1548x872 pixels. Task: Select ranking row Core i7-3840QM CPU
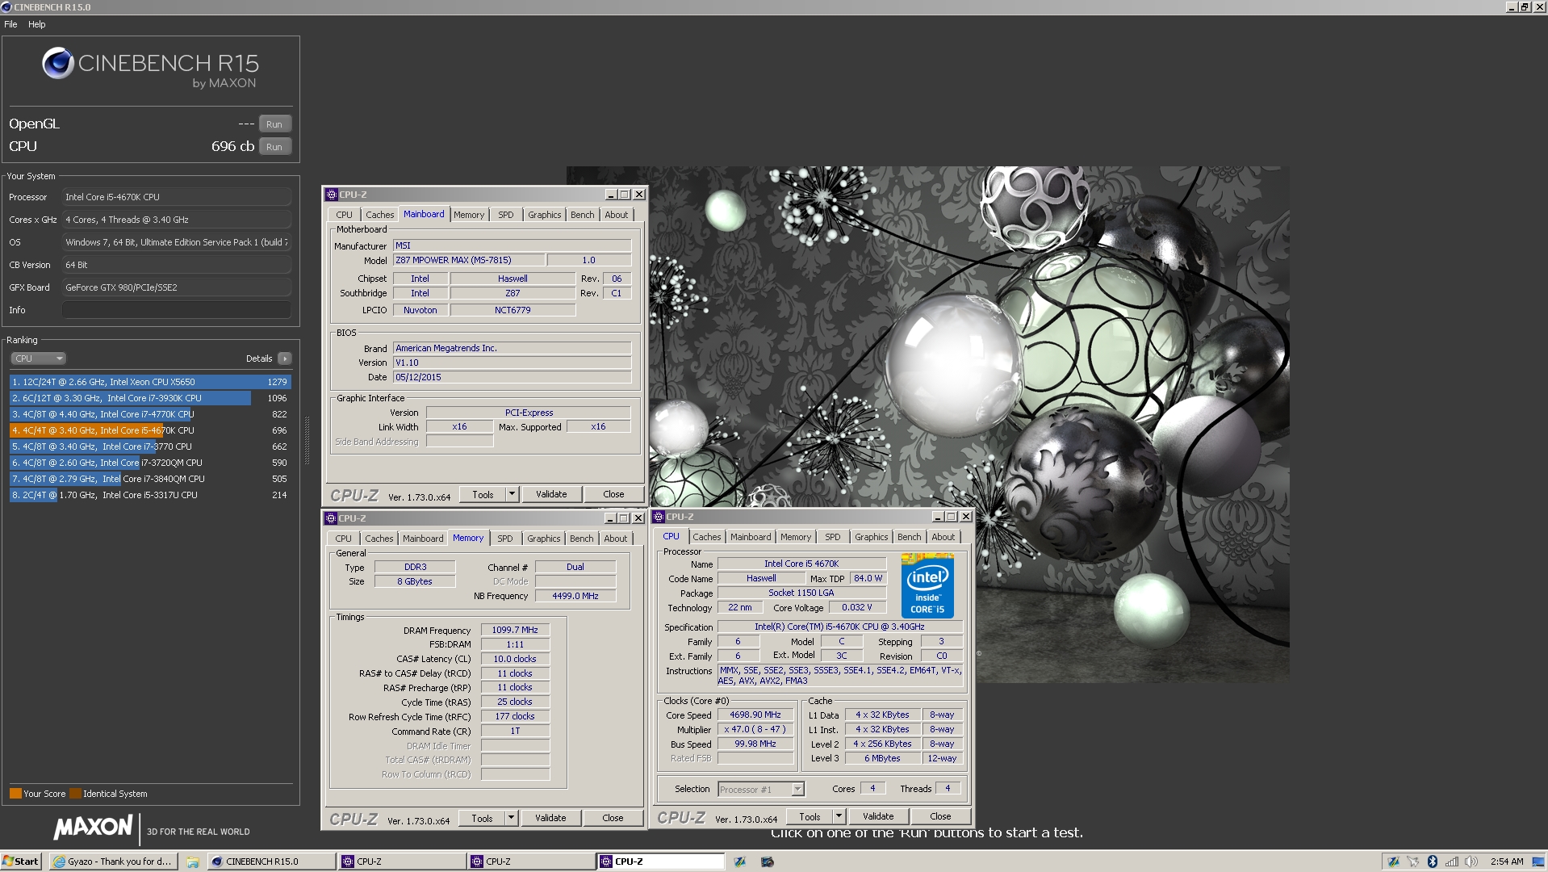[150, 479]
